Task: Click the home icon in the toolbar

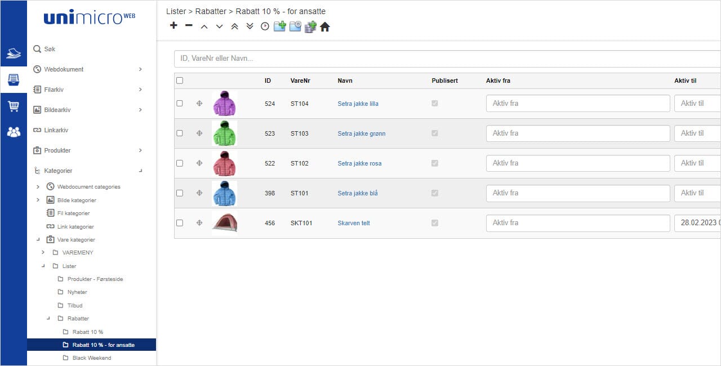Action: (325, 26)
